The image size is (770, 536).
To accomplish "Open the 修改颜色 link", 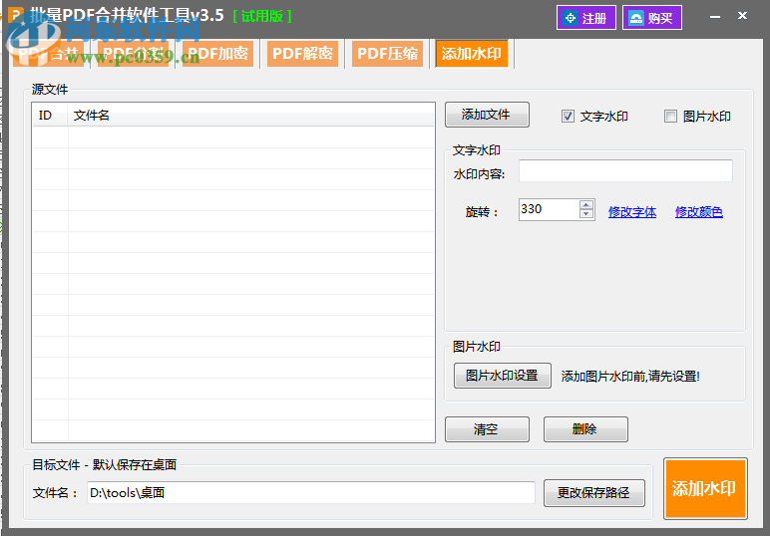I will [699, 212].
